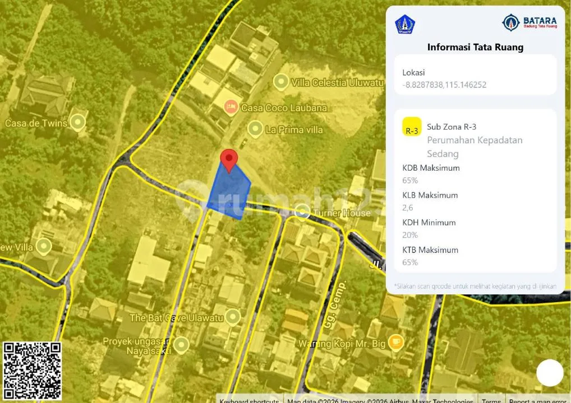Click the blank white round button
This screenshot has width=571, height=403.
(x=550, y=373)
